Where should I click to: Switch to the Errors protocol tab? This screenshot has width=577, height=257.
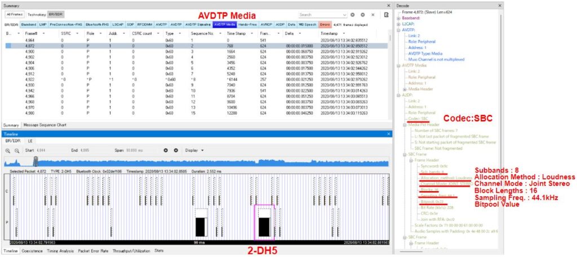[x=325, y=25]
